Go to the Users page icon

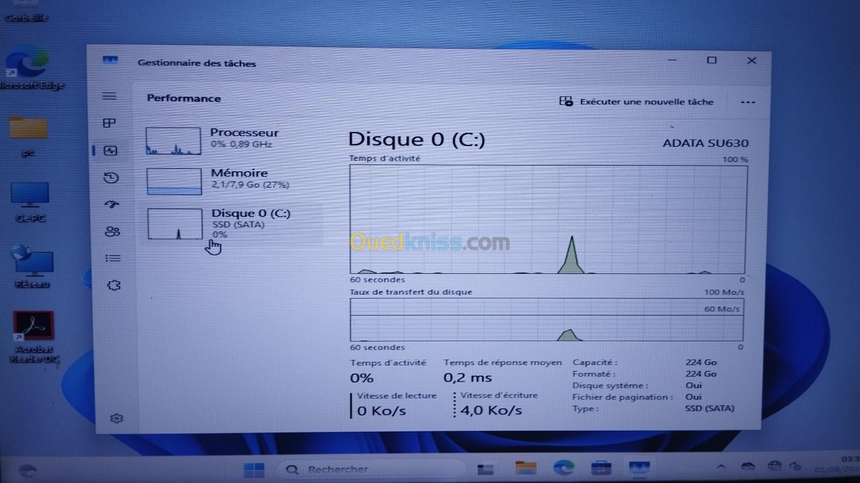click(112, 231)
